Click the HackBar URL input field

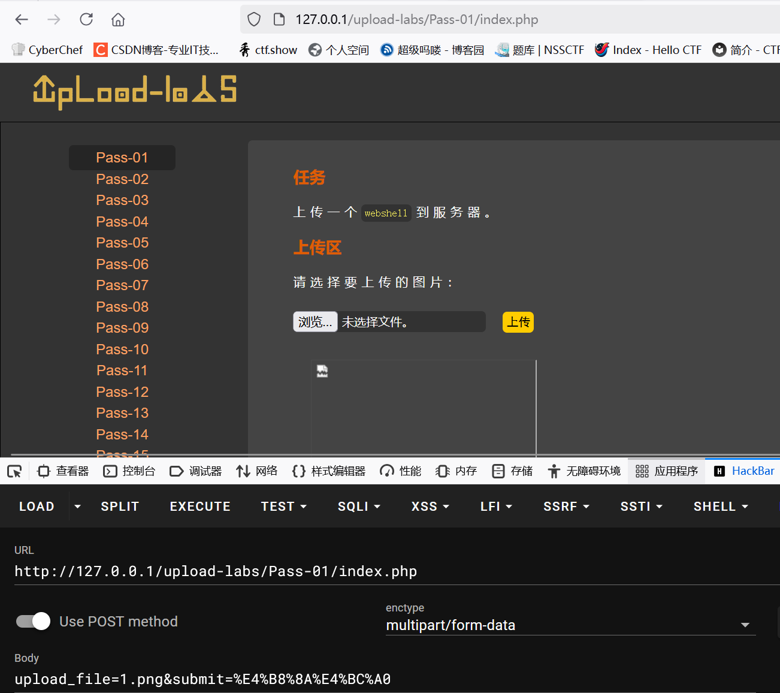point(397,571)
